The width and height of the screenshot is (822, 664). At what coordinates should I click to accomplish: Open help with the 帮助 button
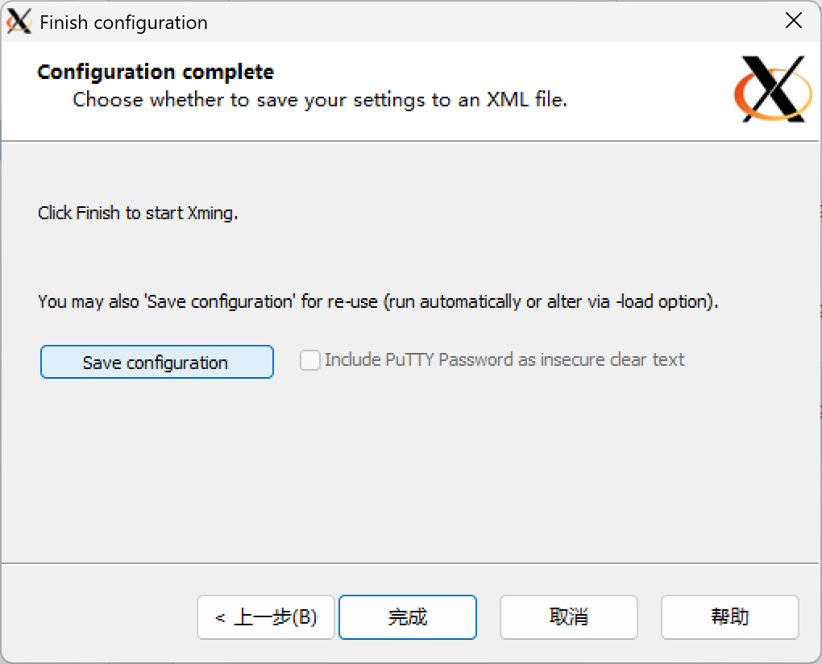(x=729, y=617)
